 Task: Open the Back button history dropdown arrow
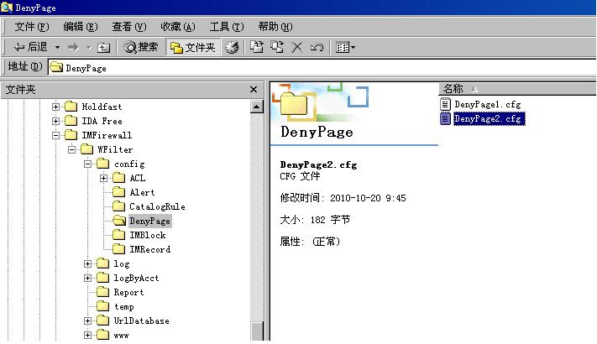(x=56, y=47)
